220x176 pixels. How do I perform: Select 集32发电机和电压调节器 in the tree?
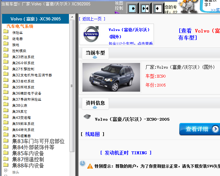pos(32,75)
